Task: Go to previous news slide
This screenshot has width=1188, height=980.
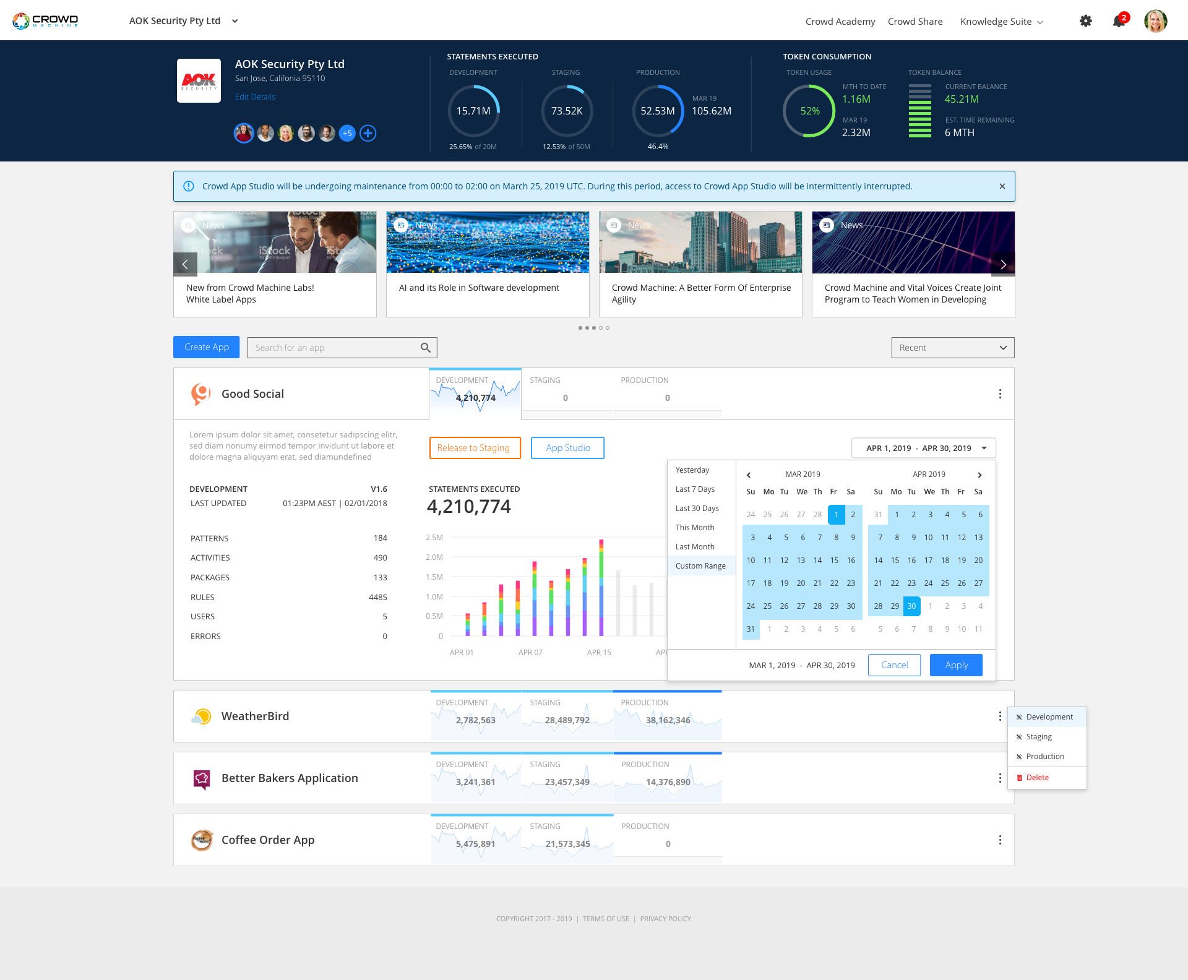Action: 185,264
